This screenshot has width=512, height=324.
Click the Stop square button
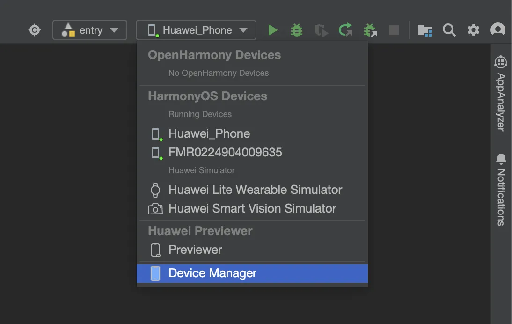tap(394, 30)
